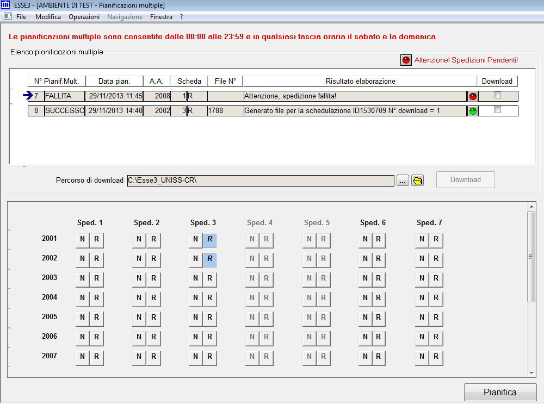Tick the Download checkbox for SUCCESSO row 8
Viewport: 544px width, 404px height.
497,110
